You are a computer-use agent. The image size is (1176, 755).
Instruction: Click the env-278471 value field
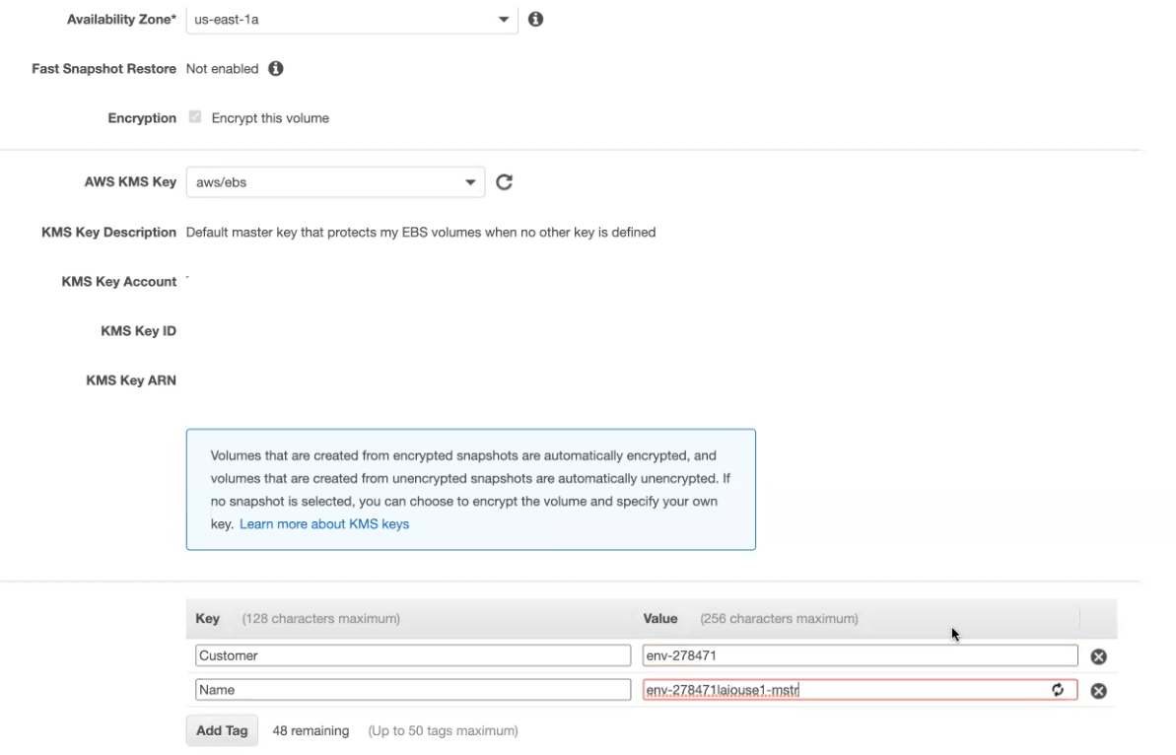coord(859,655)
